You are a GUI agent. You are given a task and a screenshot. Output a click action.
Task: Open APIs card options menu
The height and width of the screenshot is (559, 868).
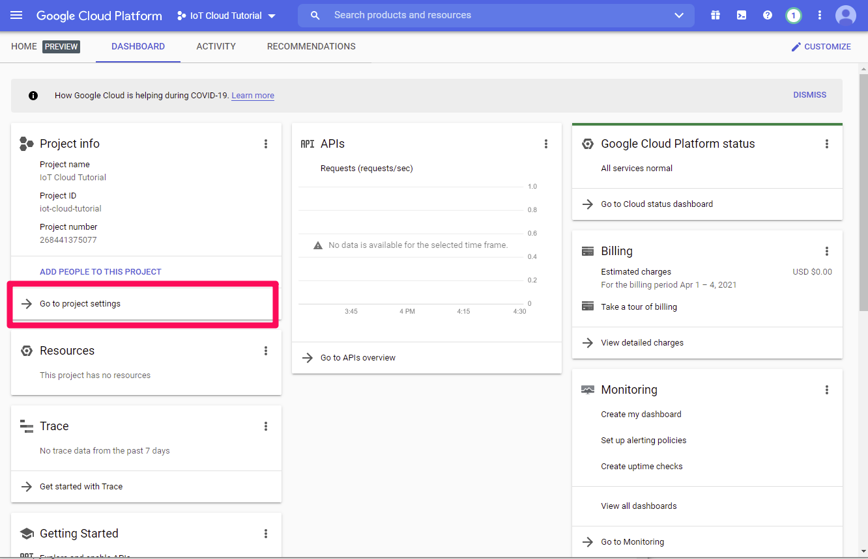[546, 144]
